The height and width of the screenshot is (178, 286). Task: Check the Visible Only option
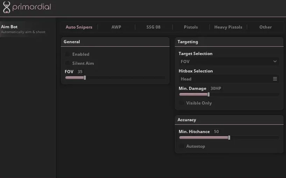[x=181, y=103]
